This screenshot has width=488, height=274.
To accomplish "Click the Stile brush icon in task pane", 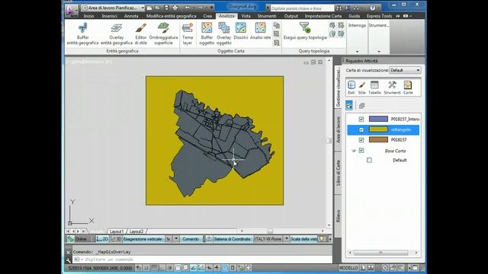I will (x=361, y=88).
